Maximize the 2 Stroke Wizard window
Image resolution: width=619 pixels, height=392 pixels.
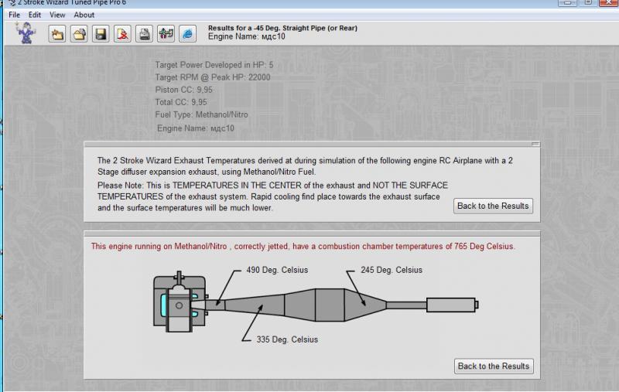[x=588, y=2]
